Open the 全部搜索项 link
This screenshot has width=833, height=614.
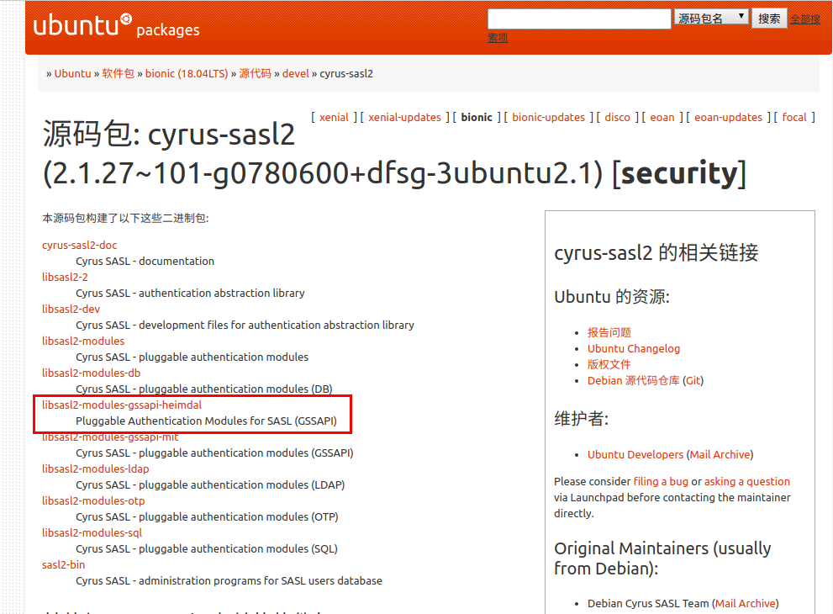coord(804,19)
